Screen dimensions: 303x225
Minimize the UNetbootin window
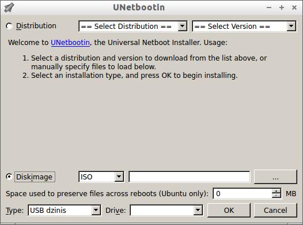[x=269, y=7]
